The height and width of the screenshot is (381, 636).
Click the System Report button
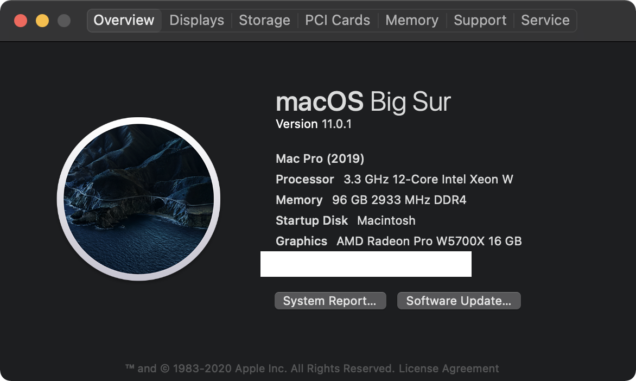[330, 301]
